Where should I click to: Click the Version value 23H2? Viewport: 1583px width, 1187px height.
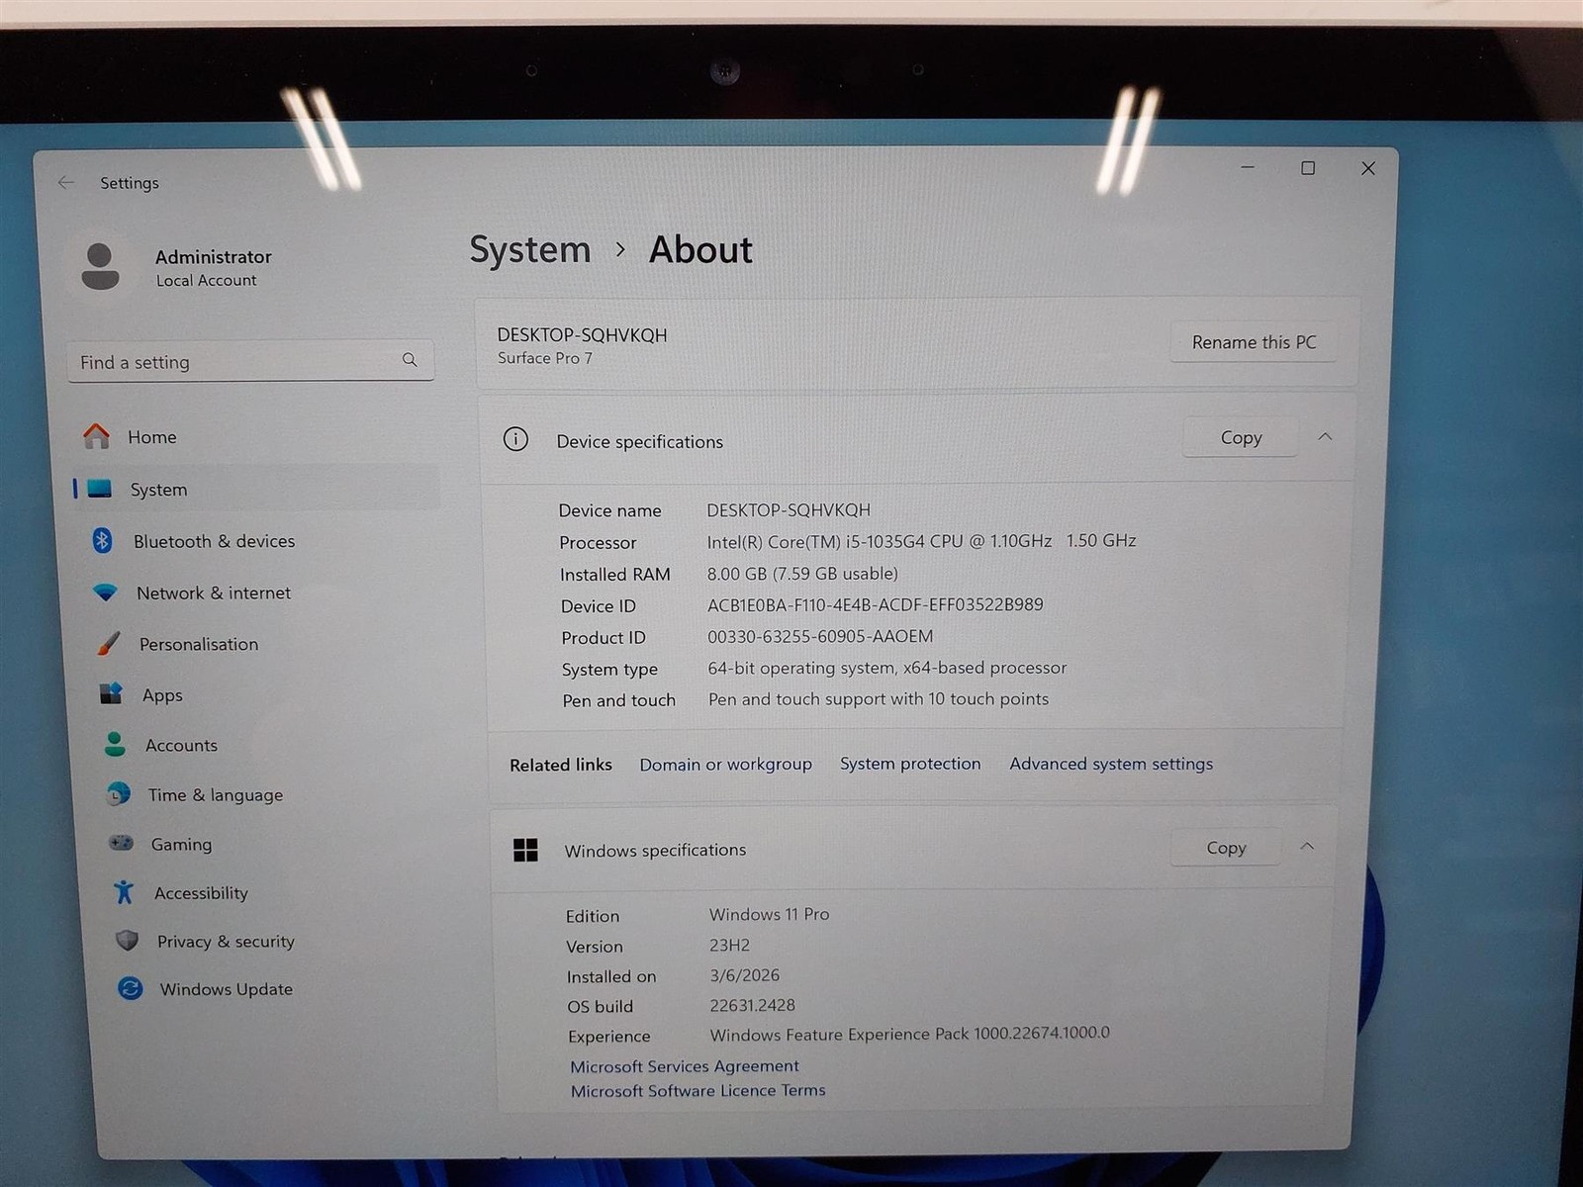point(729,945)
